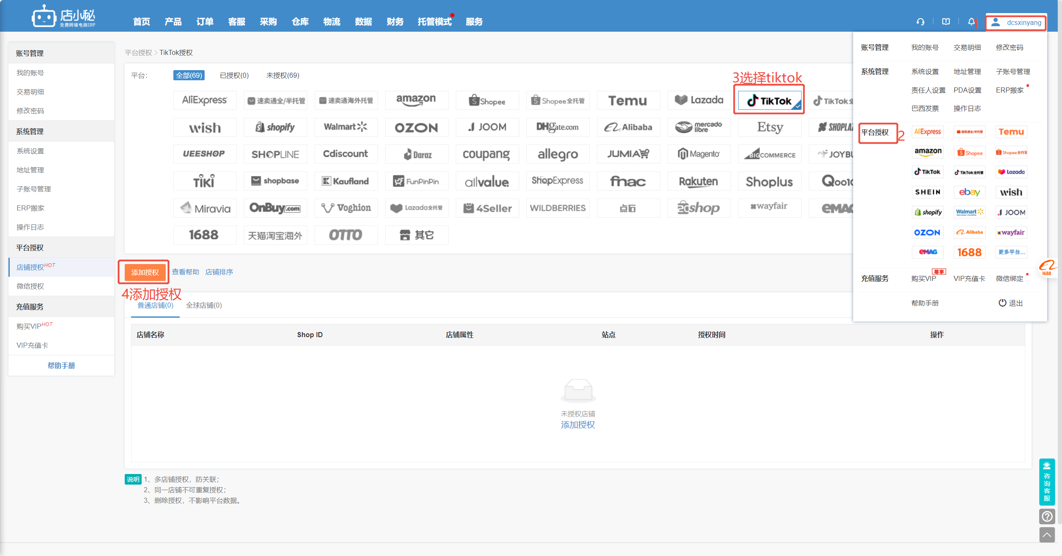Select the coupang platform tile
Screen dimensions: 1062x556
[x=487, y=154]
